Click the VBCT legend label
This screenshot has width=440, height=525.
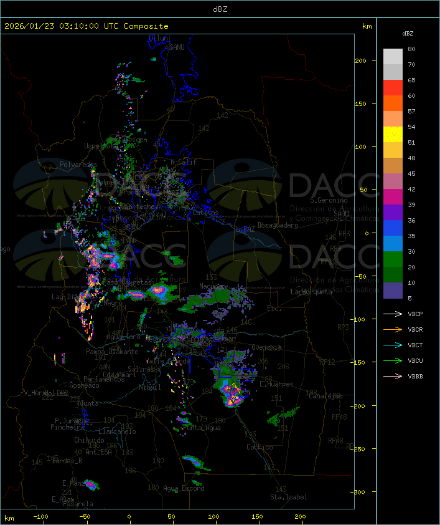click(415, 345)
